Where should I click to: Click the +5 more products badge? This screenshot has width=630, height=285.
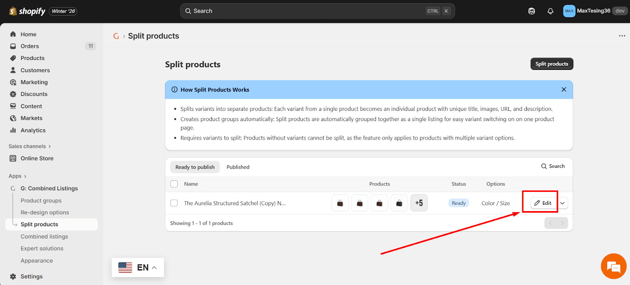click(419, 203)
